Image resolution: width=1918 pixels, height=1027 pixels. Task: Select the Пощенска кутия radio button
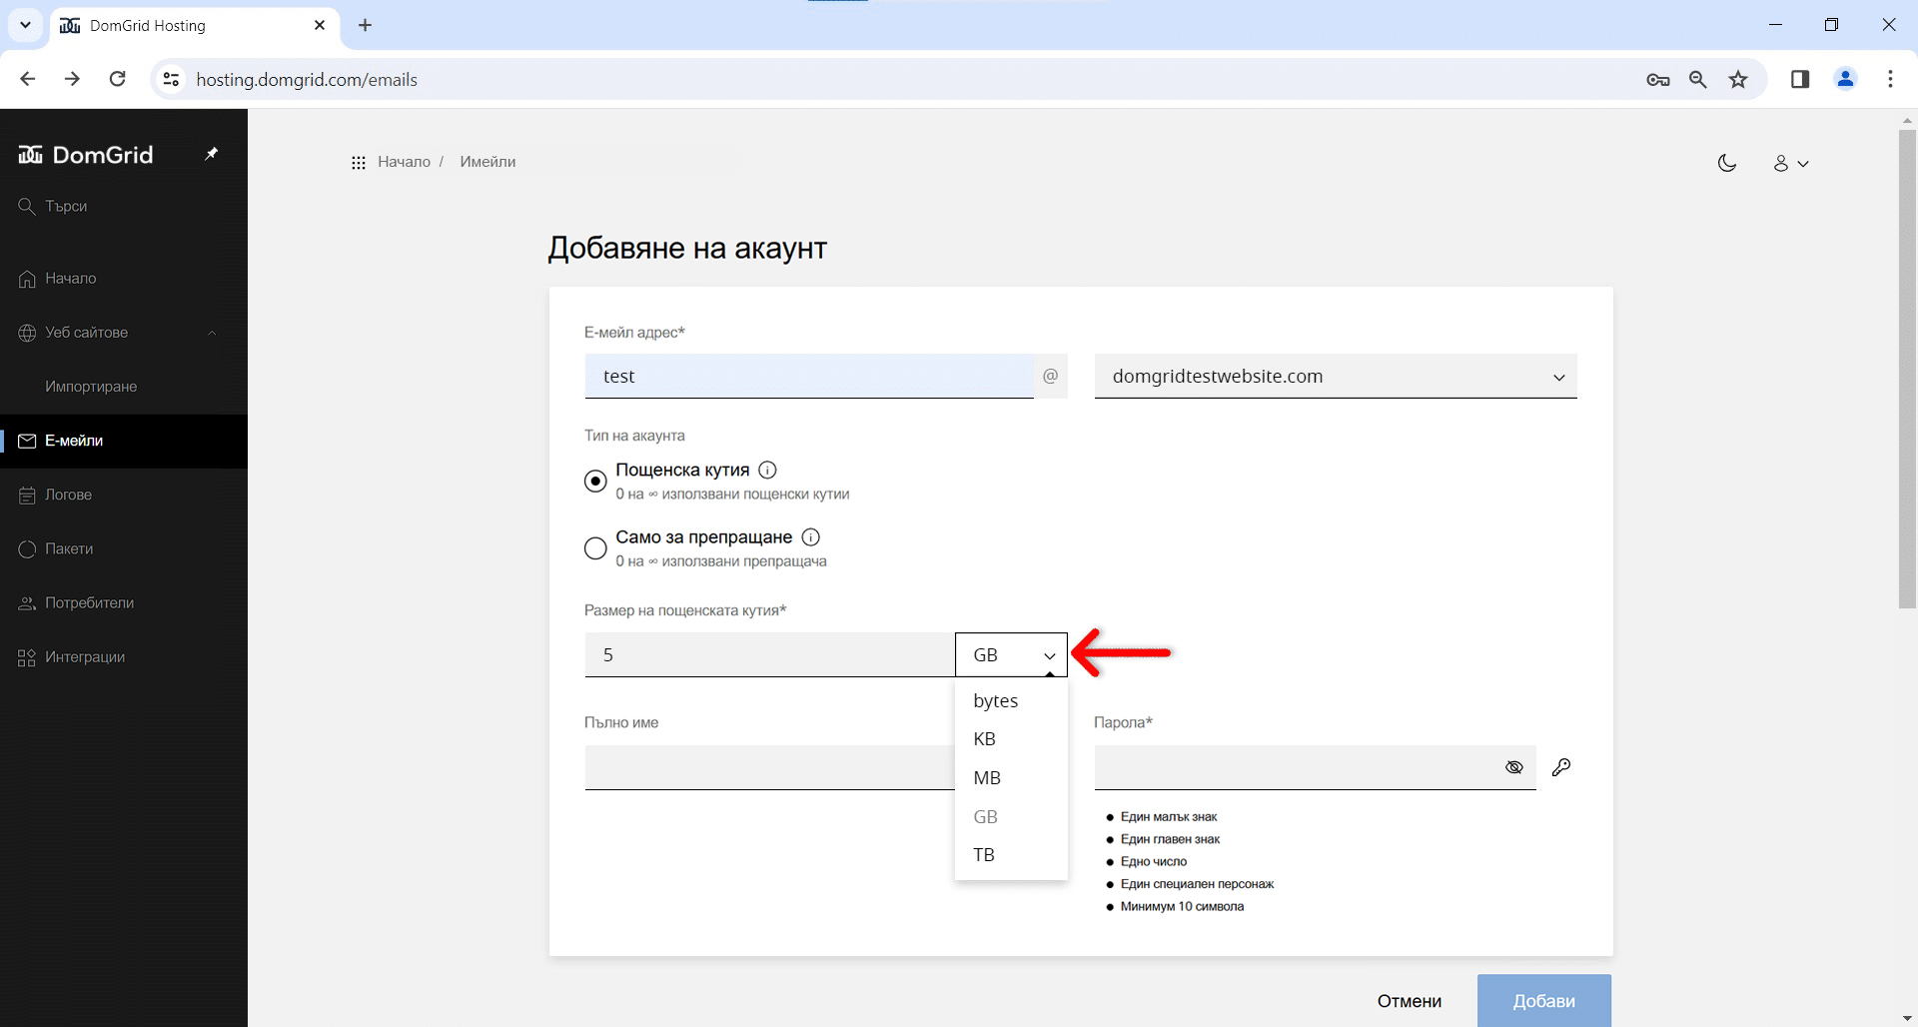tap(595, 481)
